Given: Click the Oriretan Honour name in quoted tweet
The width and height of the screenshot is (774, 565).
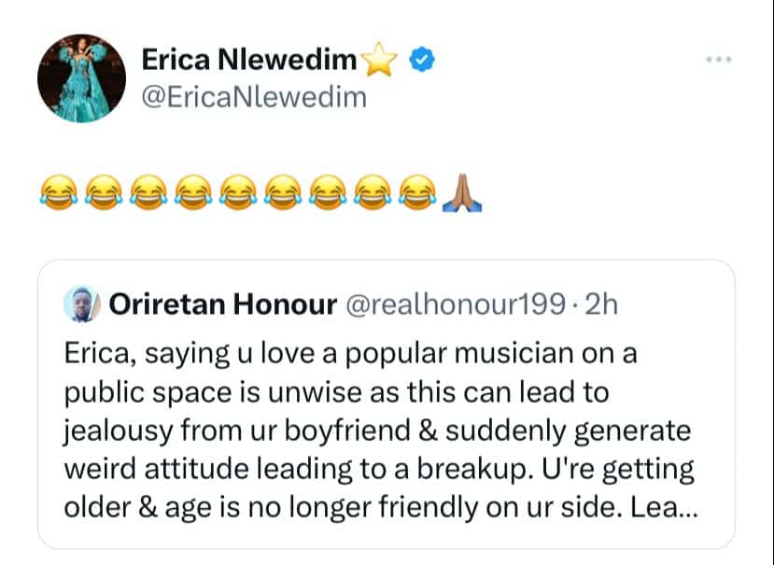Looking at the screenshot, I should 222,304.
